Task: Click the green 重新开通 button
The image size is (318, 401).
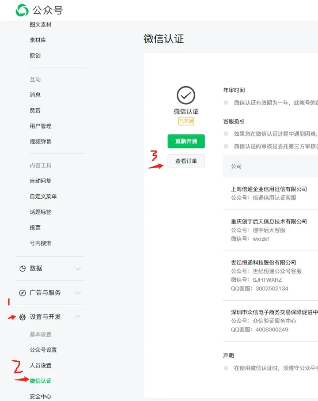Action: tap(186, 141)
